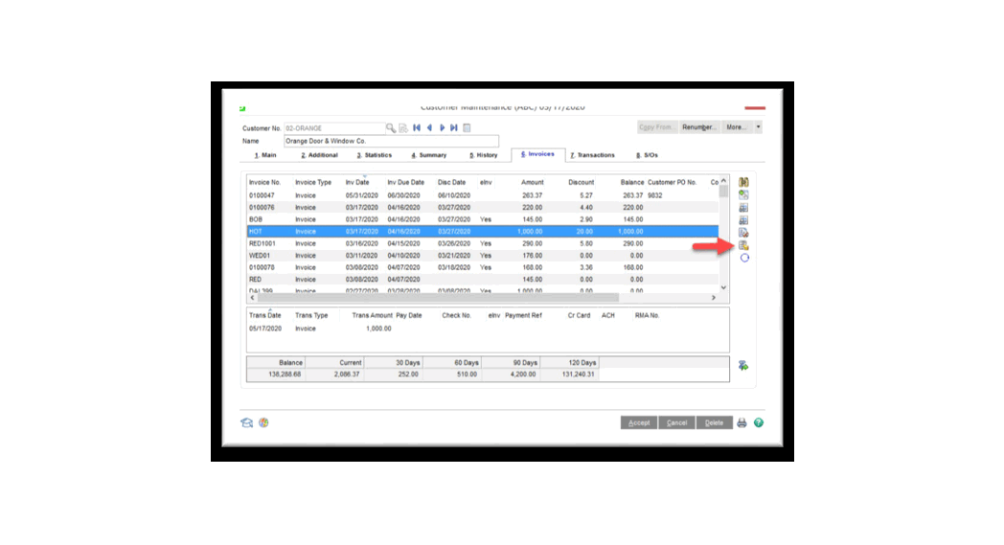Viewport: 1004px width, 545px height.
Task: Click the Payment Ref column header
Action: (x=523, y=315)
